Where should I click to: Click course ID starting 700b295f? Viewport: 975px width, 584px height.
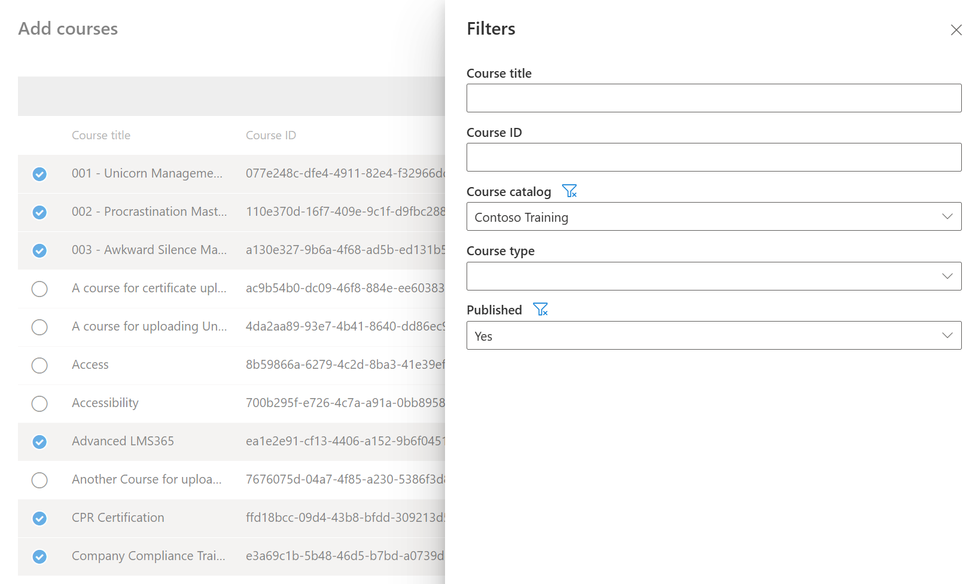click(345, 403)
